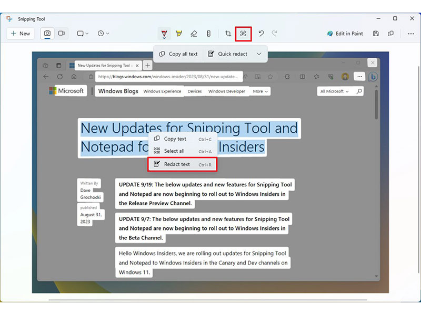
Task: Redo the last action
Action: [274, 34]
